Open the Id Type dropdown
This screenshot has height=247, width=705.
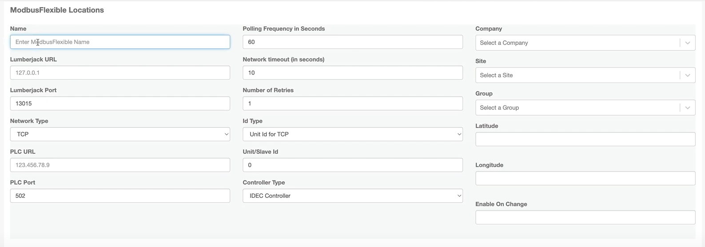click(x=353, y=134)
